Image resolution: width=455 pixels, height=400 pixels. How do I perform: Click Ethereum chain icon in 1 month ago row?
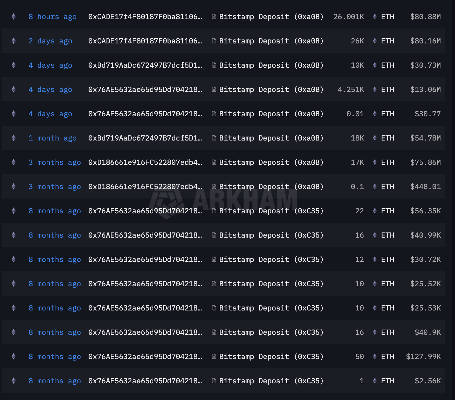[x=14, y=138]
